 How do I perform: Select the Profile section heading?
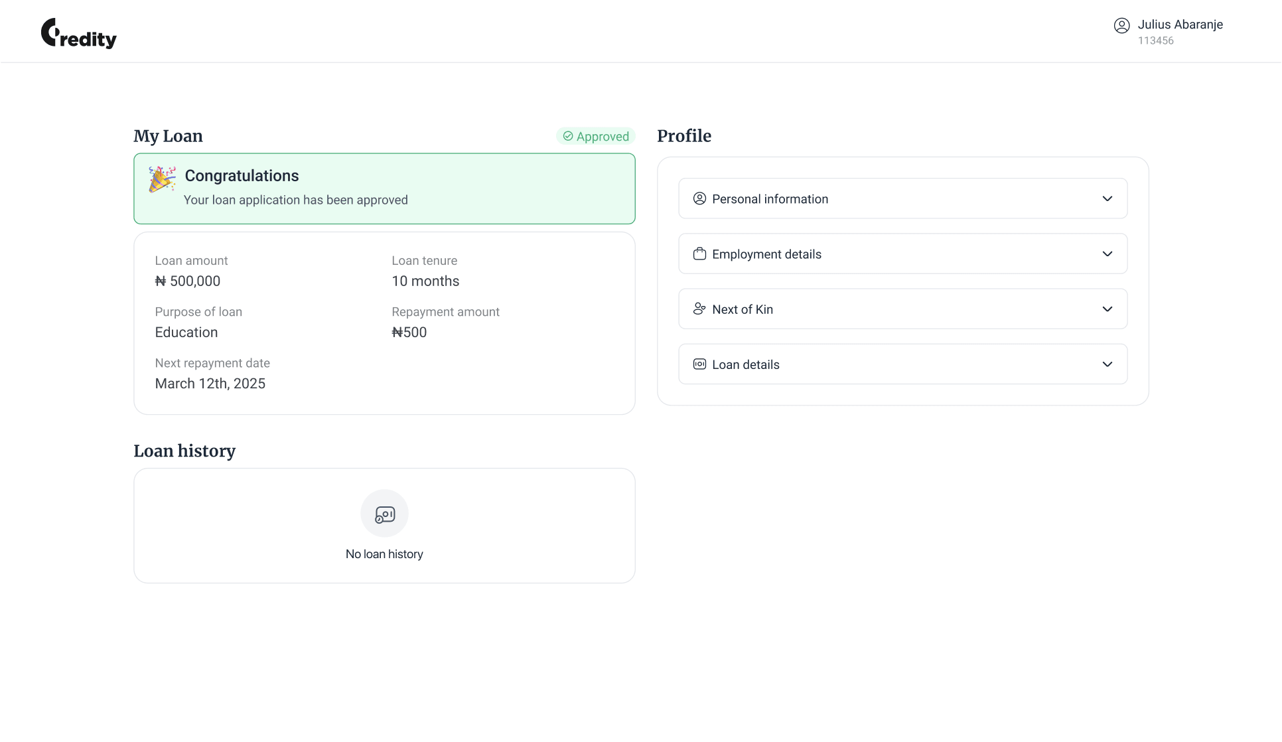(684, 135)
